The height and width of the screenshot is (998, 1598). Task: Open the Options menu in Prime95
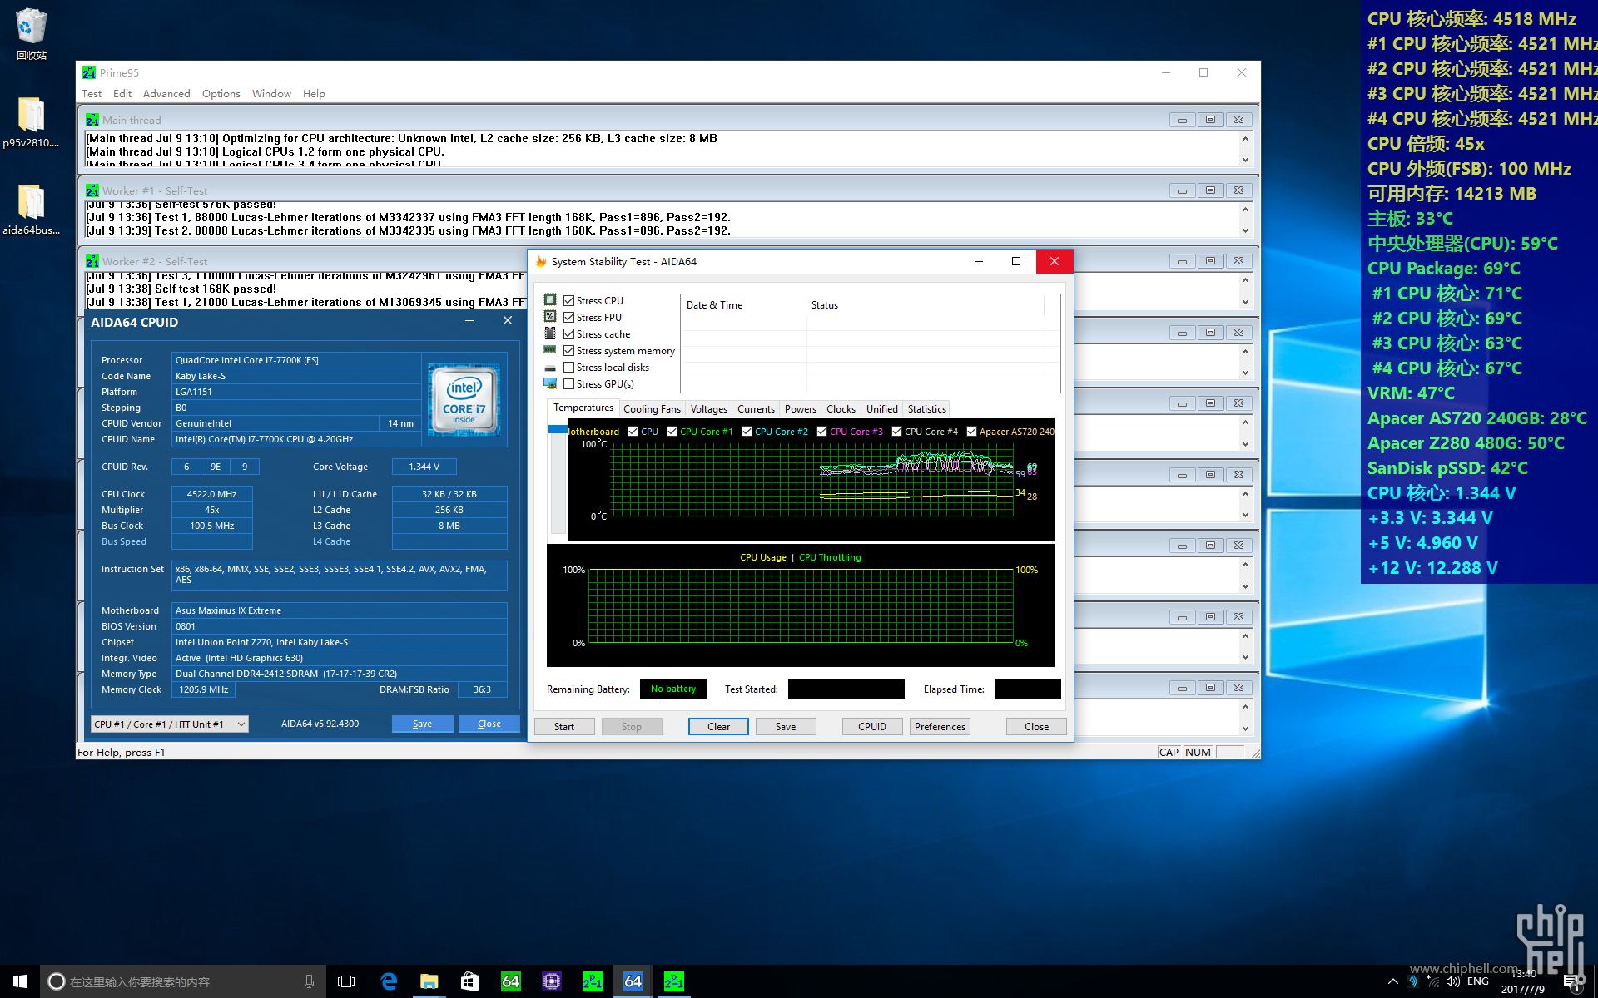221,94
